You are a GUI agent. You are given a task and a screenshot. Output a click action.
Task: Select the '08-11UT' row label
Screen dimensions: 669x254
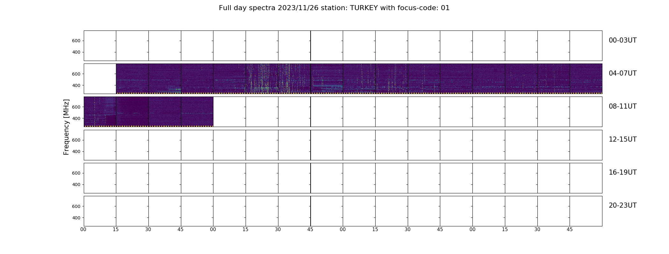tap(622, 106)
